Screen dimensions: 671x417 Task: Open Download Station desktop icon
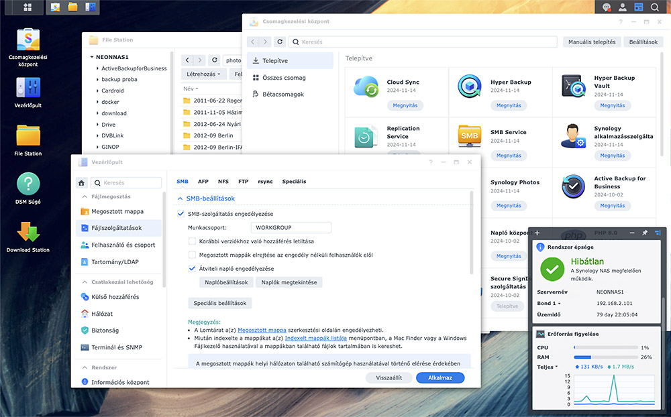click(28, 232)
